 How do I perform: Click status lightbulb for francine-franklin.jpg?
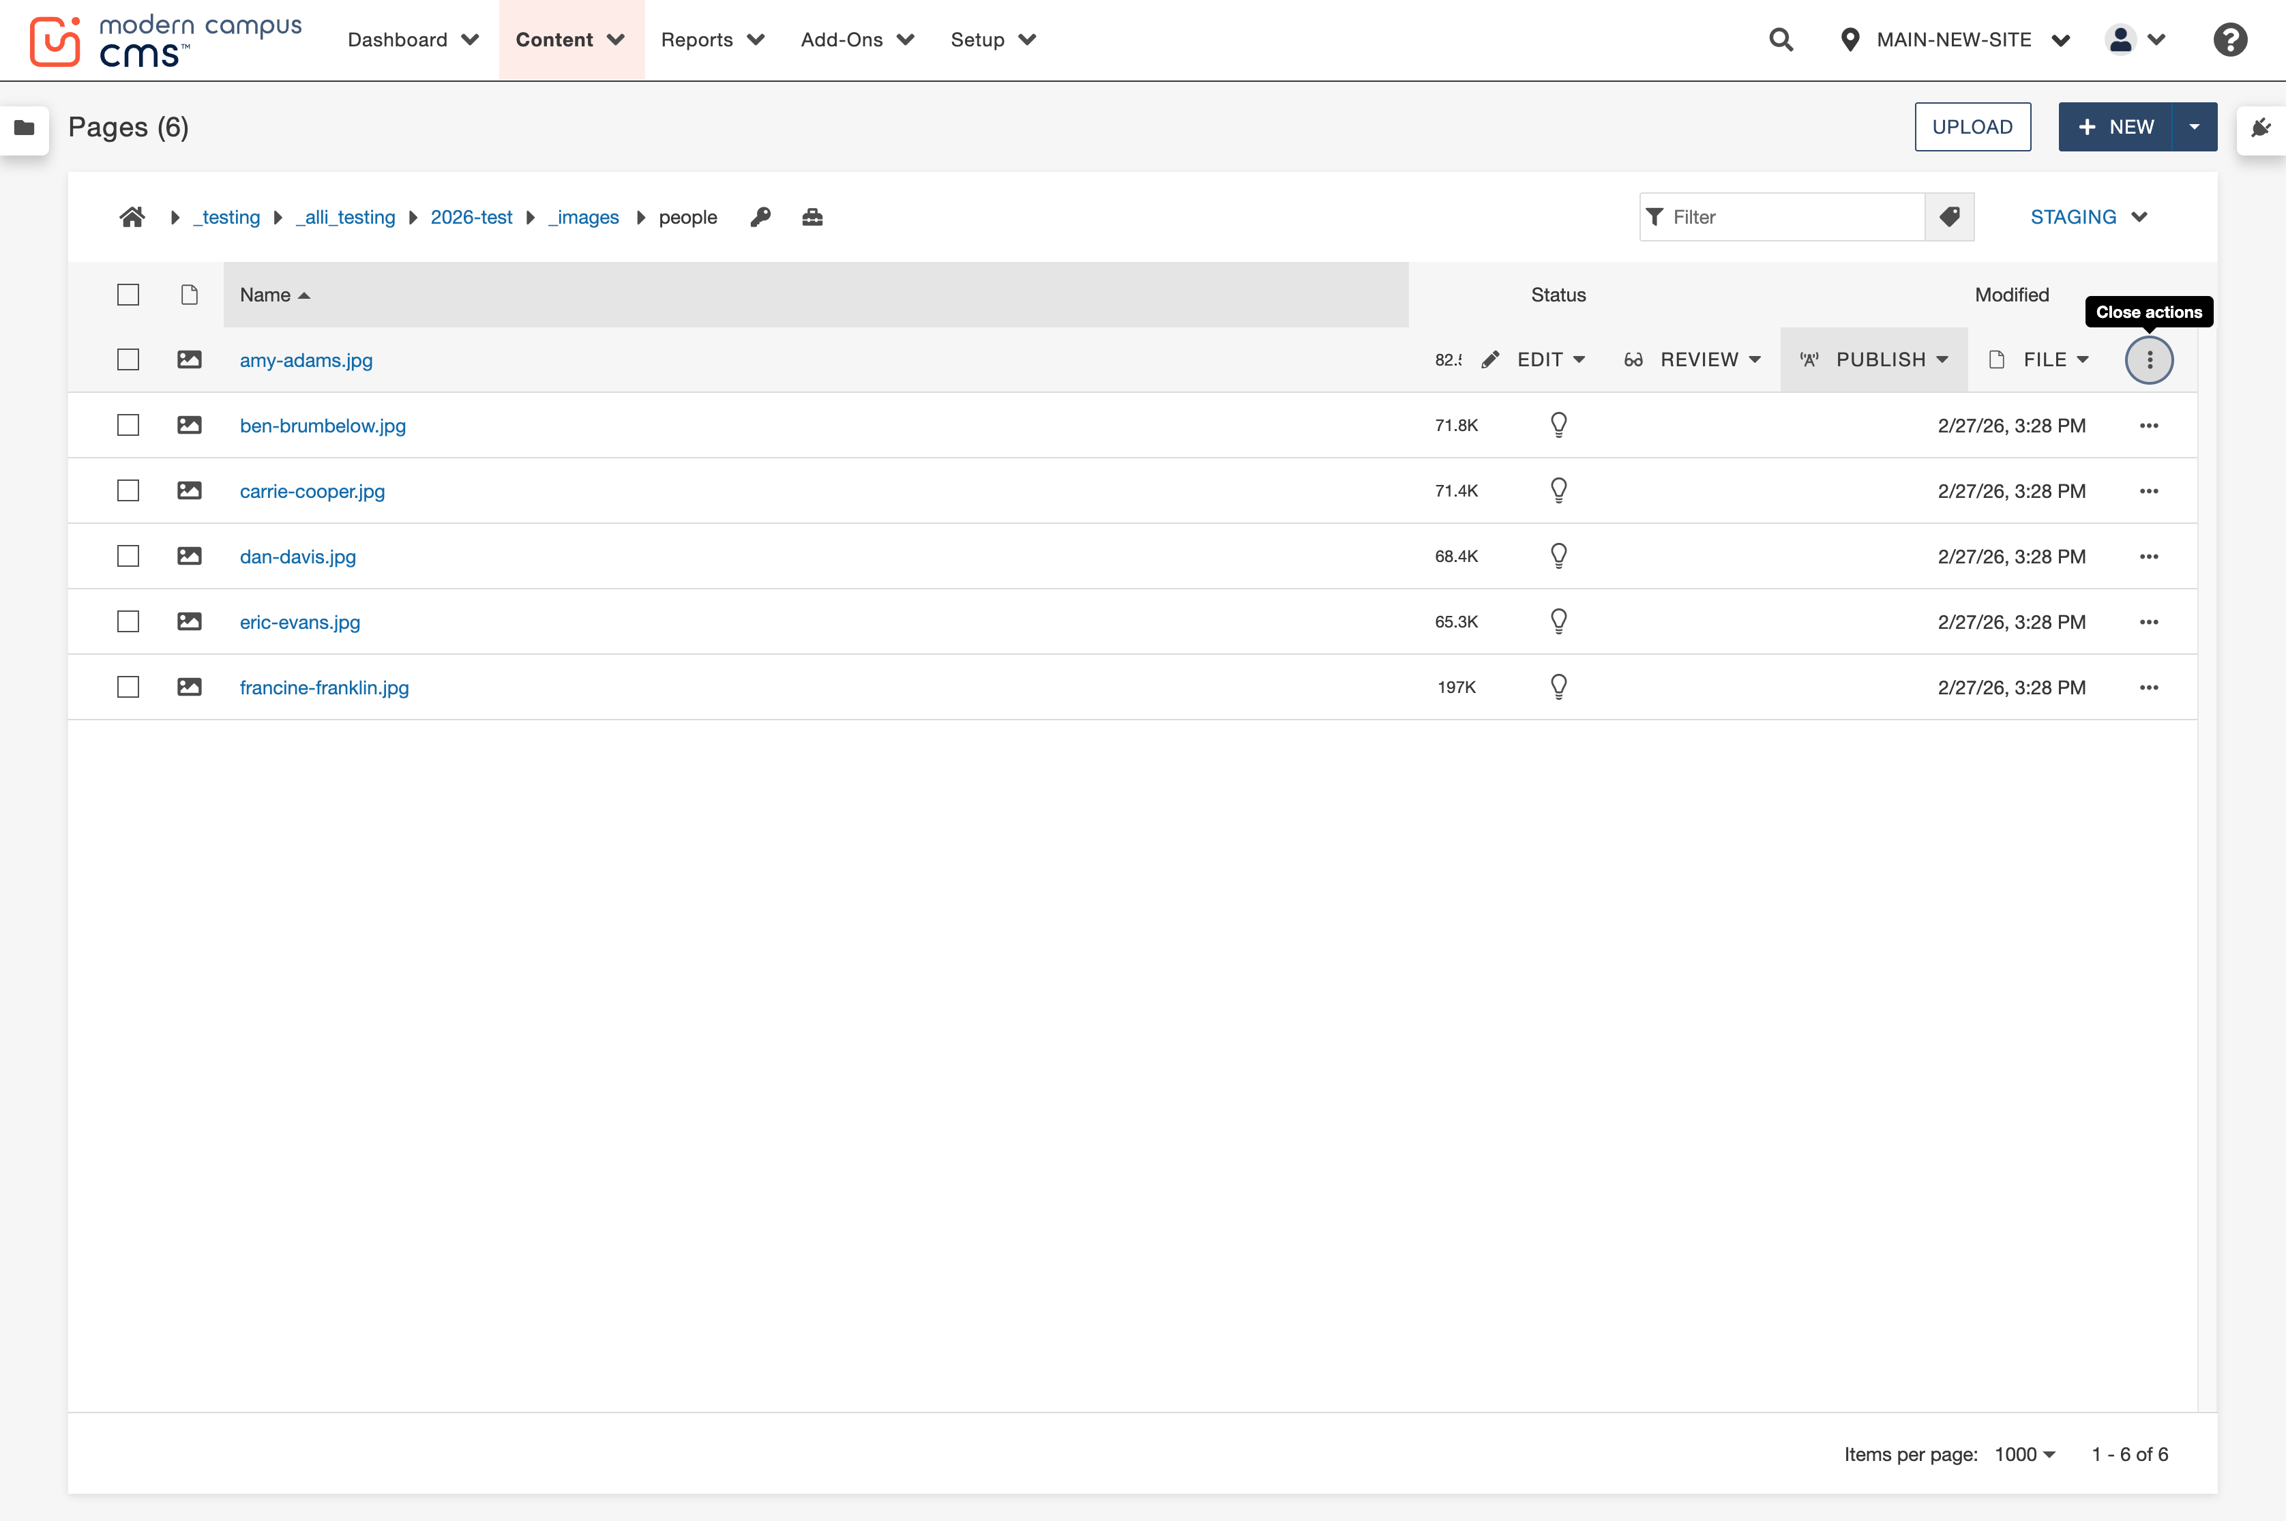[1558, 687]
